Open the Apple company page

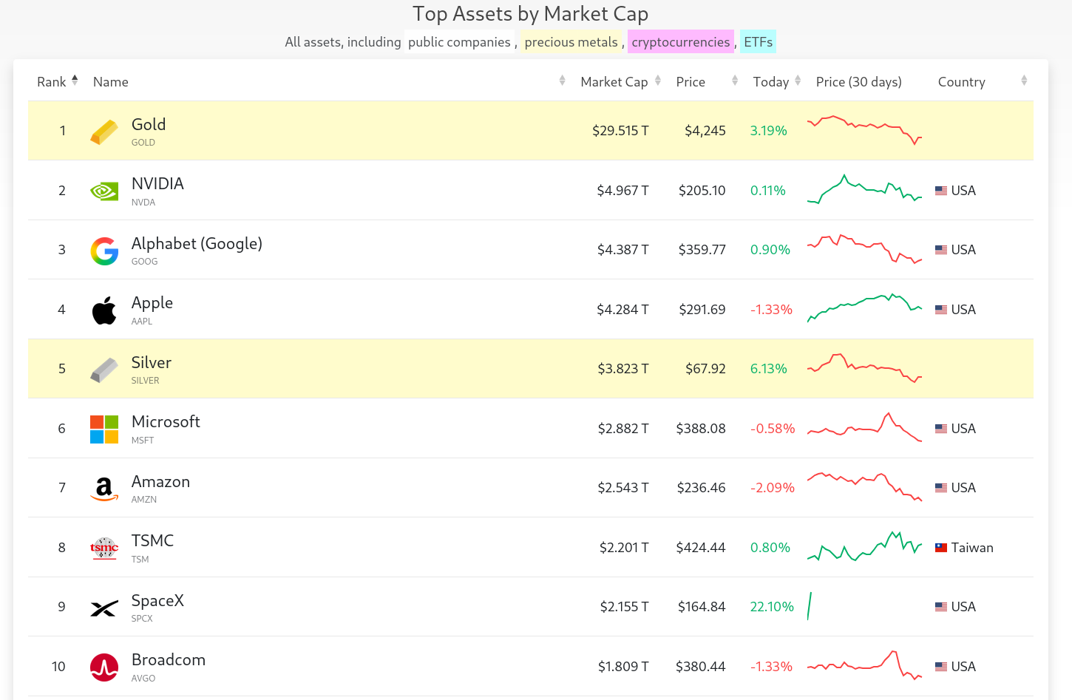[152, 303]
